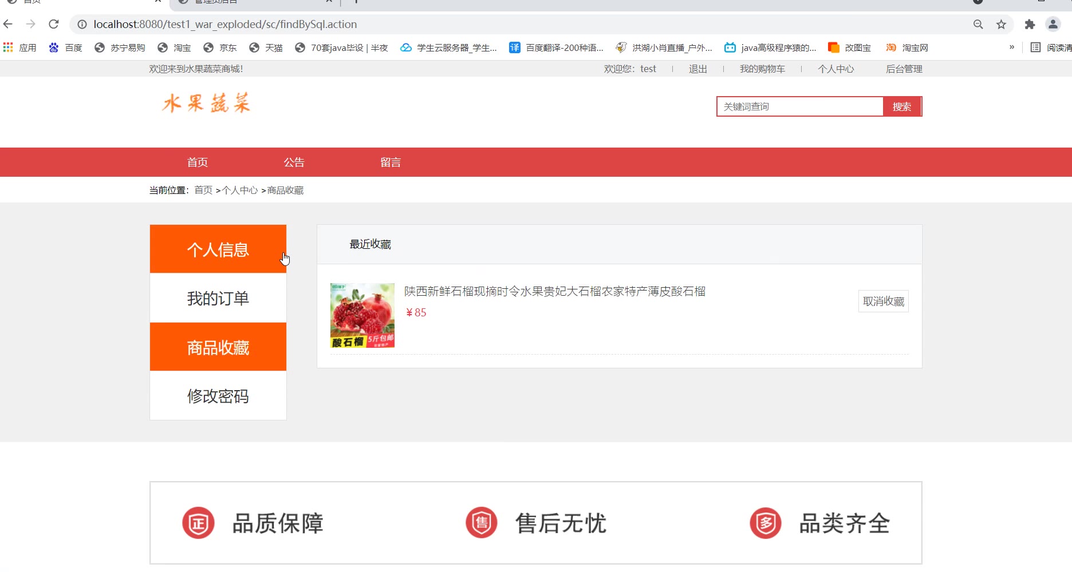Screen dimensions: 1072x572
Task: Open 首页 in the red navigation bar
Action: click(x=198, y=162)
